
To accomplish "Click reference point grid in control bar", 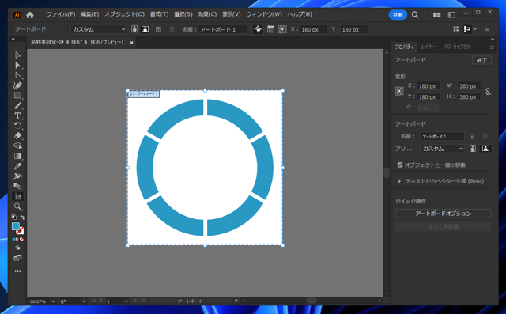I will tap(282, 29).
